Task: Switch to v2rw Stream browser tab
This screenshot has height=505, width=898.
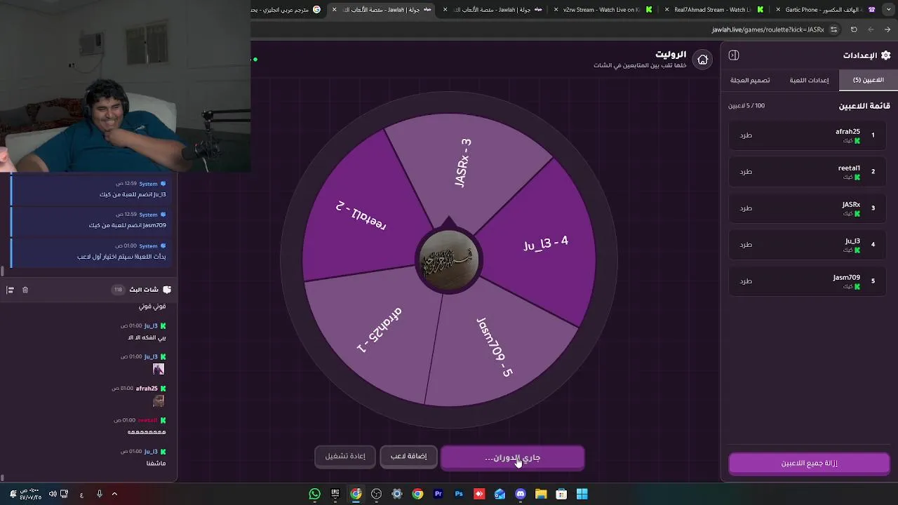Action: click(603, 10)
